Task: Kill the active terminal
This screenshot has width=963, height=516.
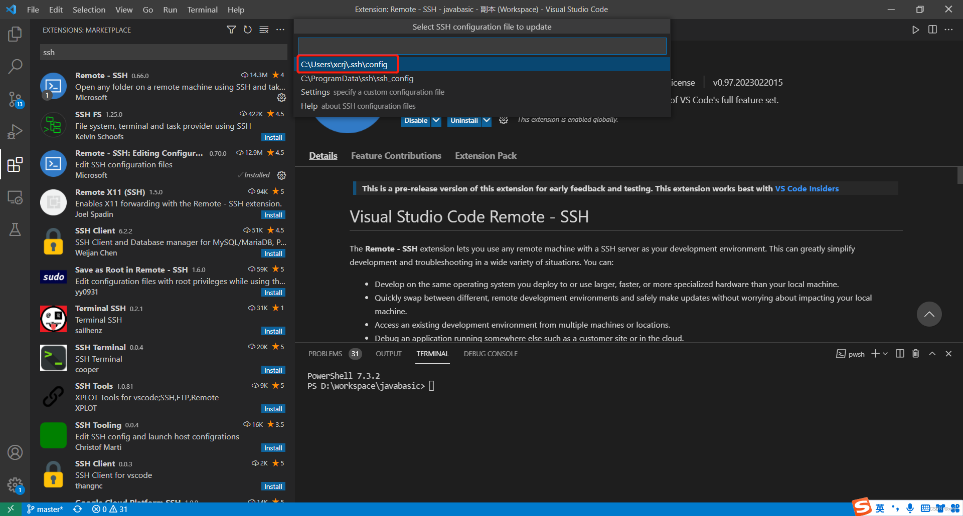Action: coord(915,353)
